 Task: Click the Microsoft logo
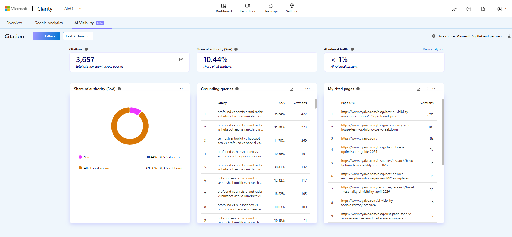tap(16, 9)
